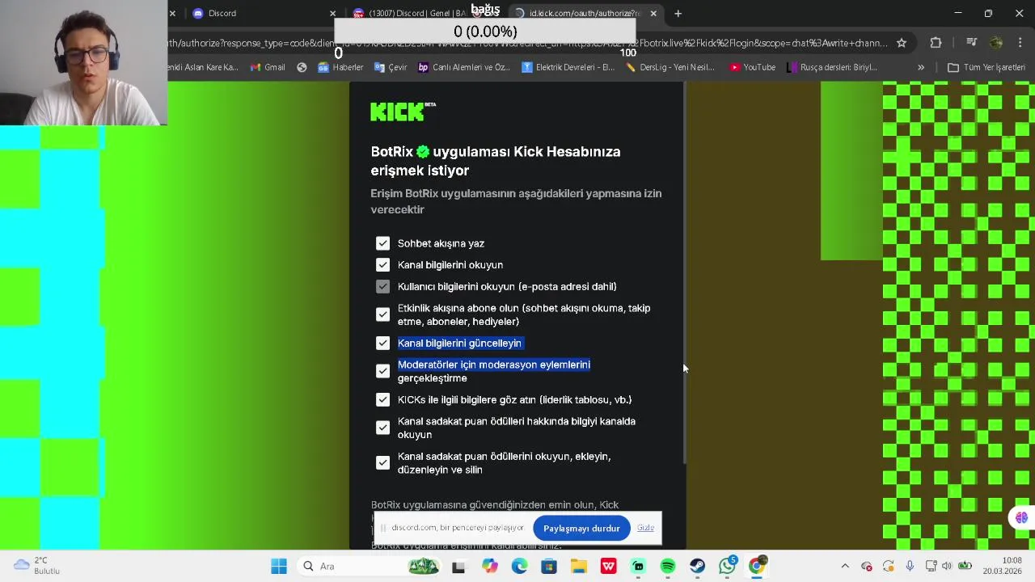Open 'Elektrik Devreleri' bookmark
The width and height of the screenshot is (1035, 582).
pos(568,67)
